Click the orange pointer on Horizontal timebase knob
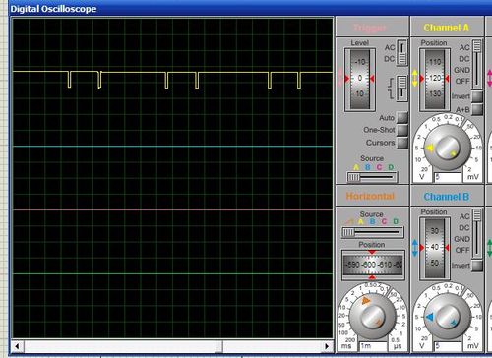 (366, 301)
